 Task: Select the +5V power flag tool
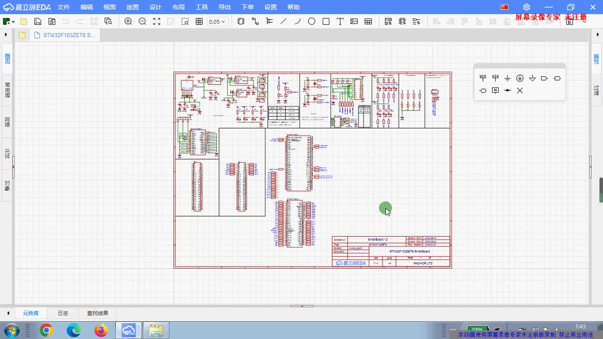(495, 78)
